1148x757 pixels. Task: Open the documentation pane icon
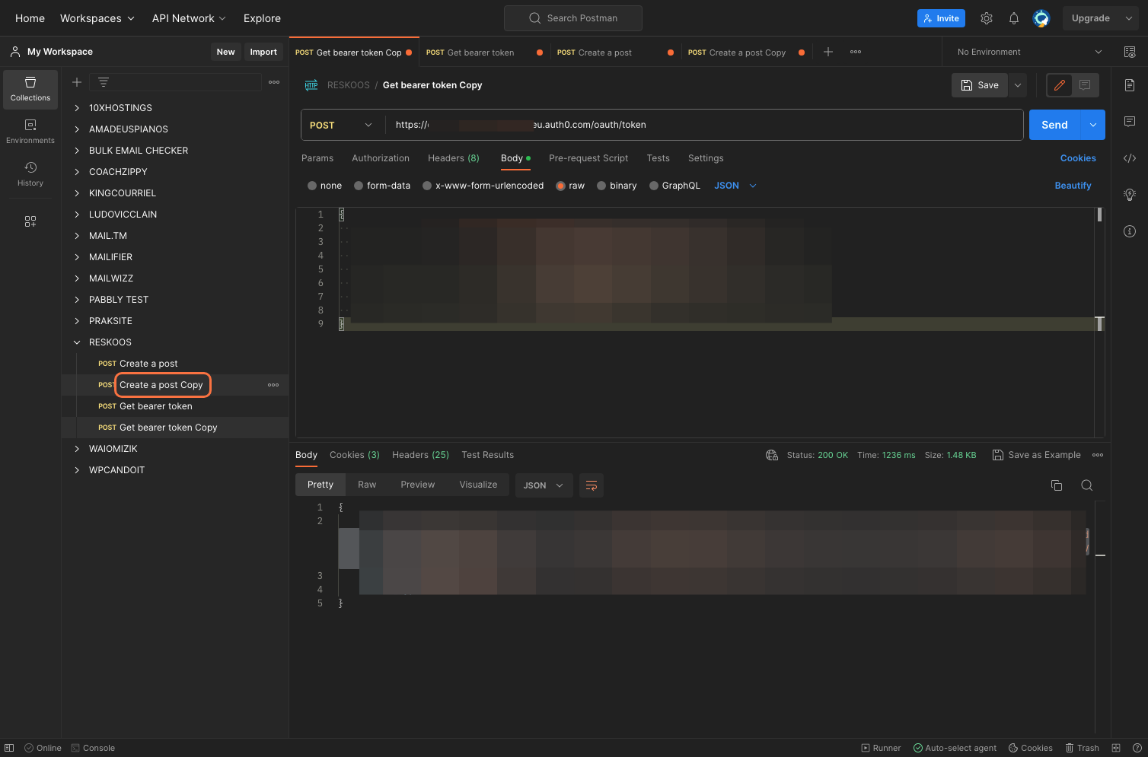point(1130,85)
